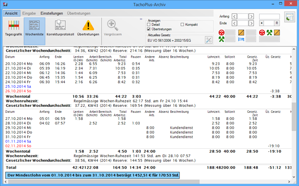Switch to the Ansicht tab

click(11, 13)
